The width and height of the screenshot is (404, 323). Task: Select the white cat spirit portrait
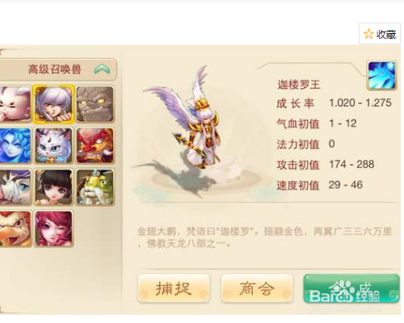(x=53, y=145)
